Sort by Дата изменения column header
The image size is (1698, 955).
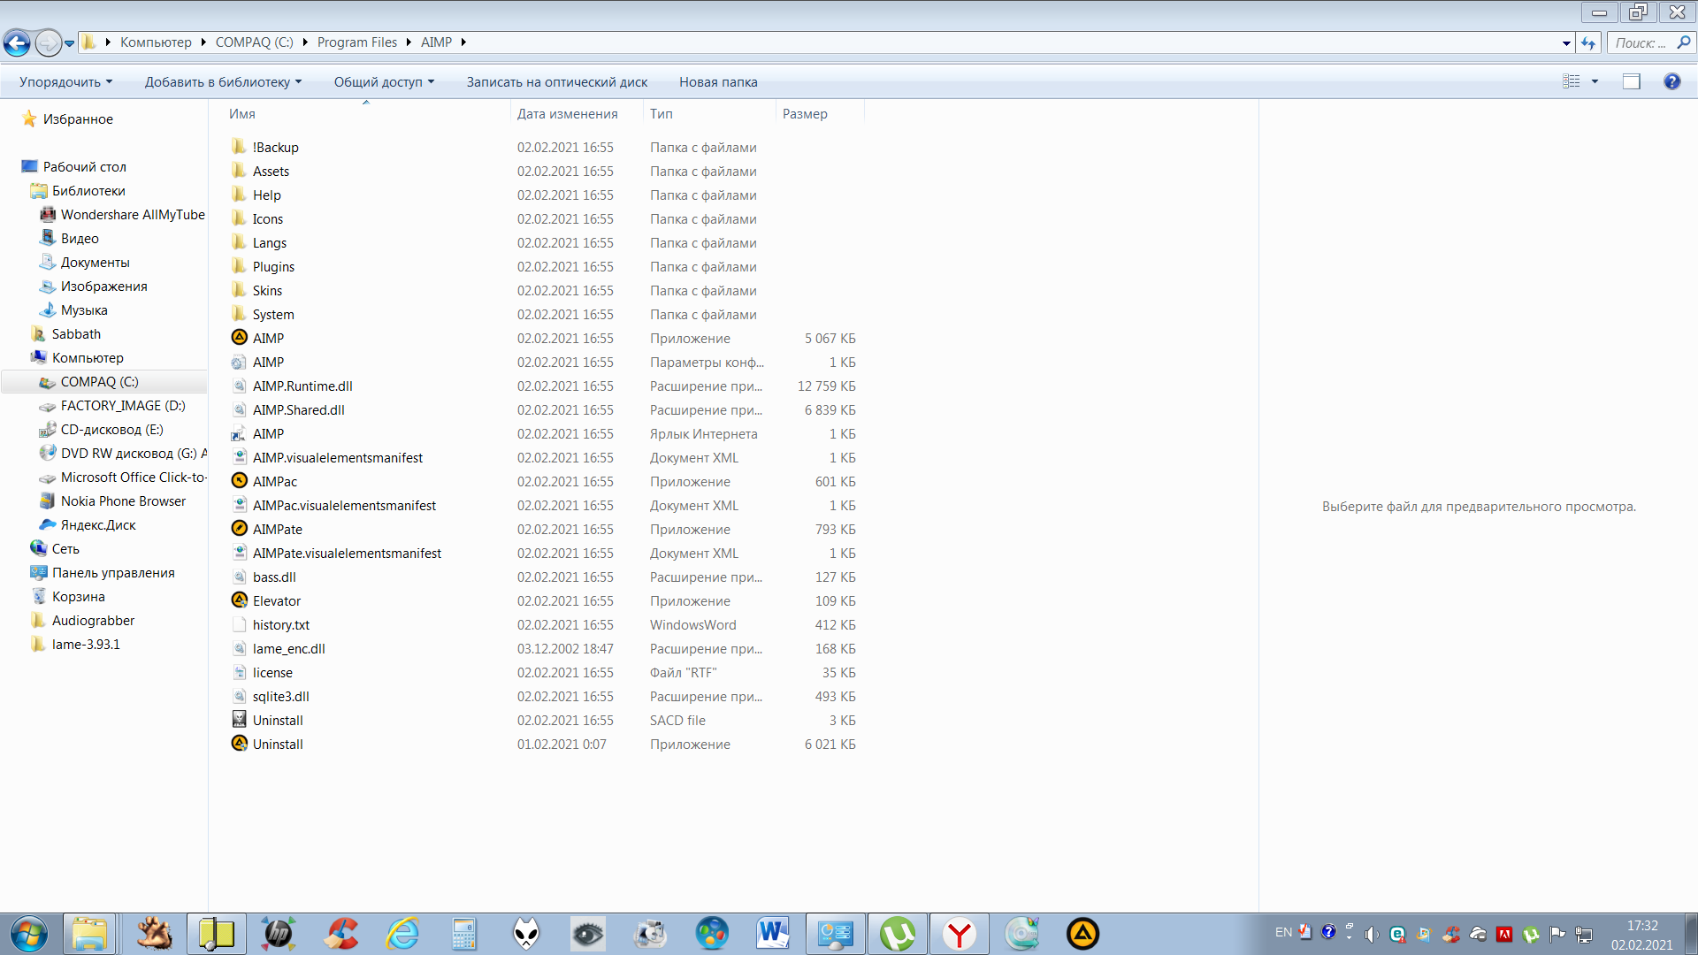[x=567, y=113]
